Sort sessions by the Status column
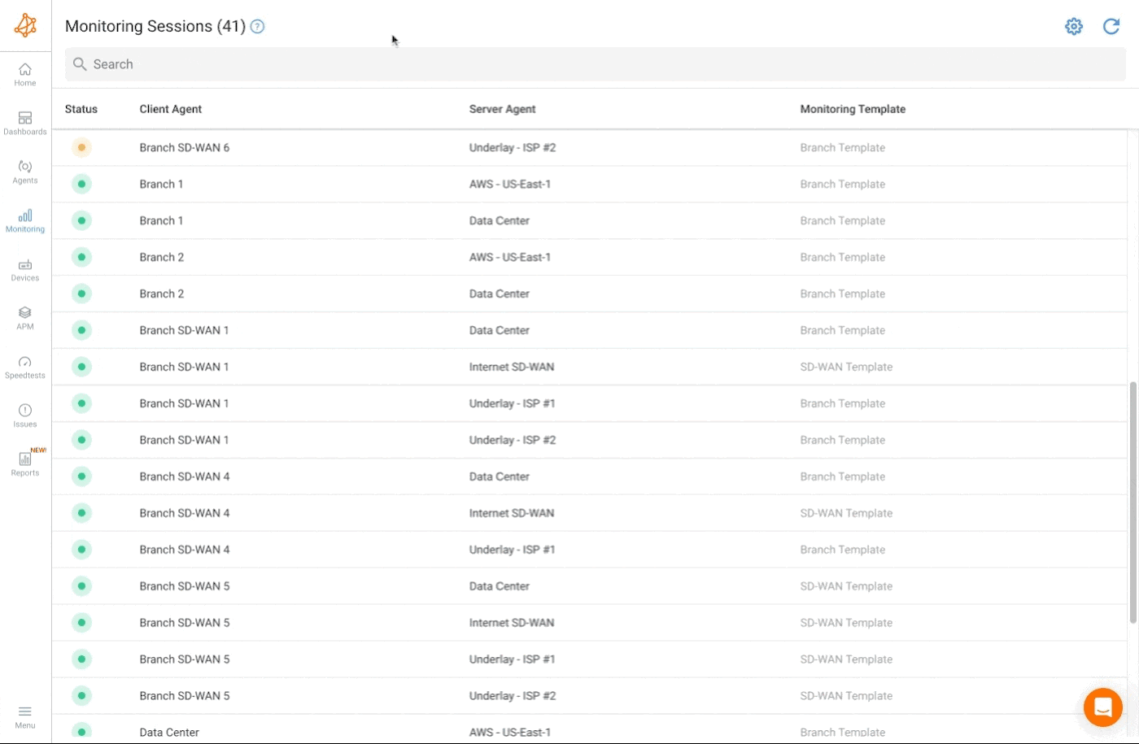 pos(81,109)
